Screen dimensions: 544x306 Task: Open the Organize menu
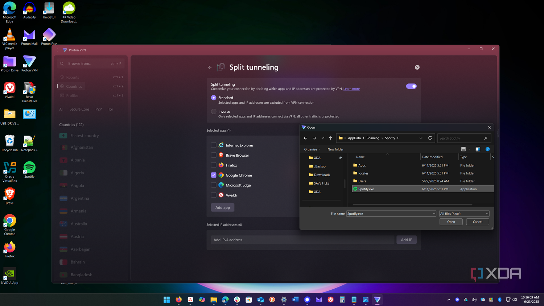[x=312, y=149]
